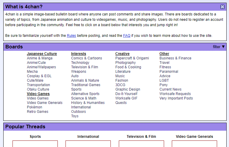Open the International popular thread thumbnail
229x147 pixels.
(x=88, y=144)
